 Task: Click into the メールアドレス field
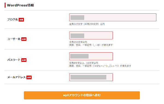(91, 77)
